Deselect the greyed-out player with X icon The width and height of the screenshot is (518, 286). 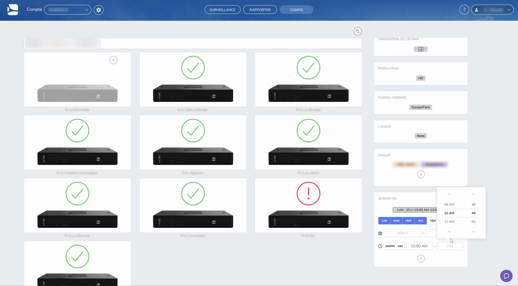coord(113,60)
